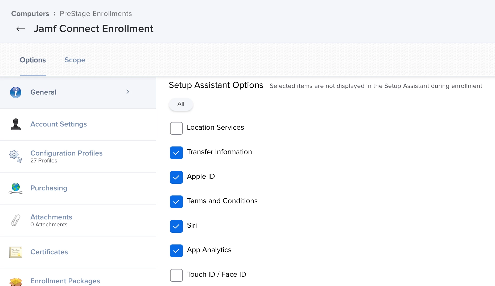Click the Configuration Profiles gears icon
The width and height of the screenshot is (495, 286).
point(16,156)
